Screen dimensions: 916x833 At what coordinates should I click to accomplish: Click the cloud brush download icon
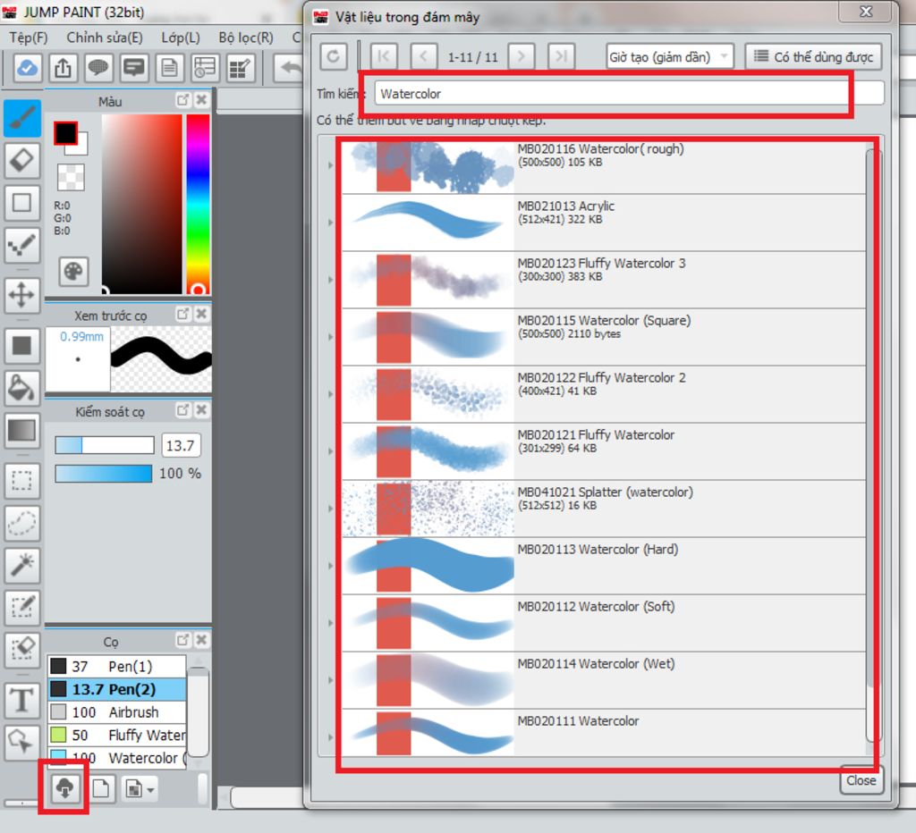[x=64, y=788]
